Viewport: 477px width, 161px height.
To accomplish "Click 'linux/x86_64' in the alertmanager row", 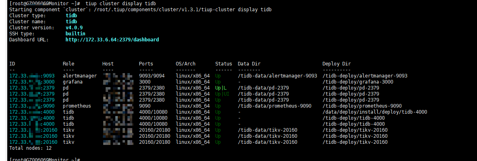I will click(x=193, y=76).
